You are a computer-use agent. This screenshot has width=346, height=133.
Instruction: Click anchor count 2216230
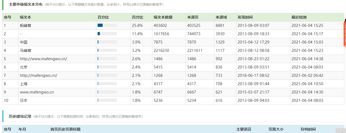point(161,51)
